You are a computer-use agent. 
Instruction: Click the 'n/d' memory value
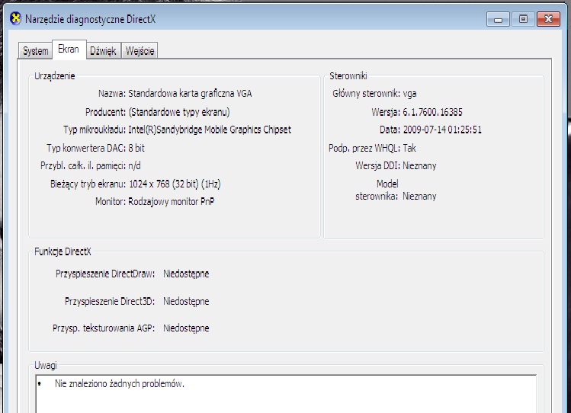134,166
